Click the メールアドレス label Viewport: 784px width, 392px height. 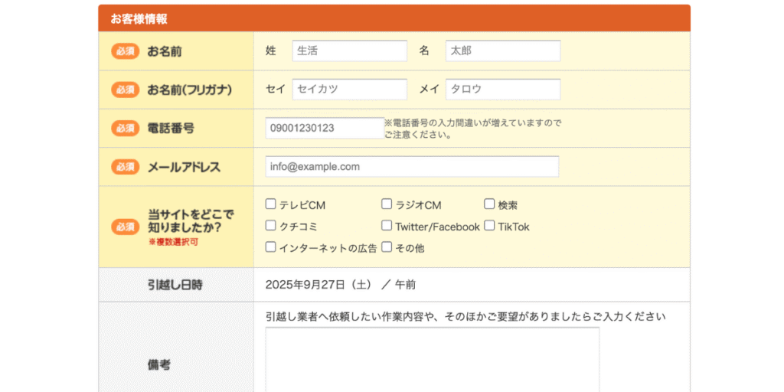[x=184, y=167]
